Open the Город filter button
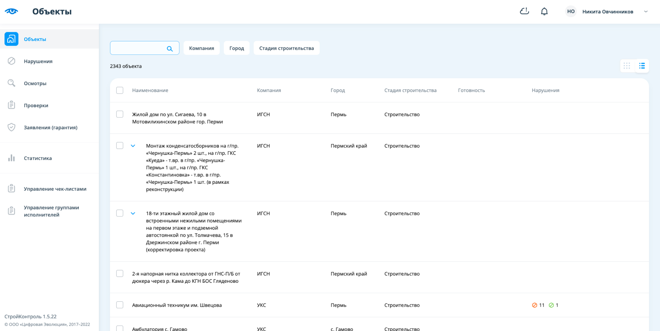The image size is (660, 331). click(x=236, y=48)
